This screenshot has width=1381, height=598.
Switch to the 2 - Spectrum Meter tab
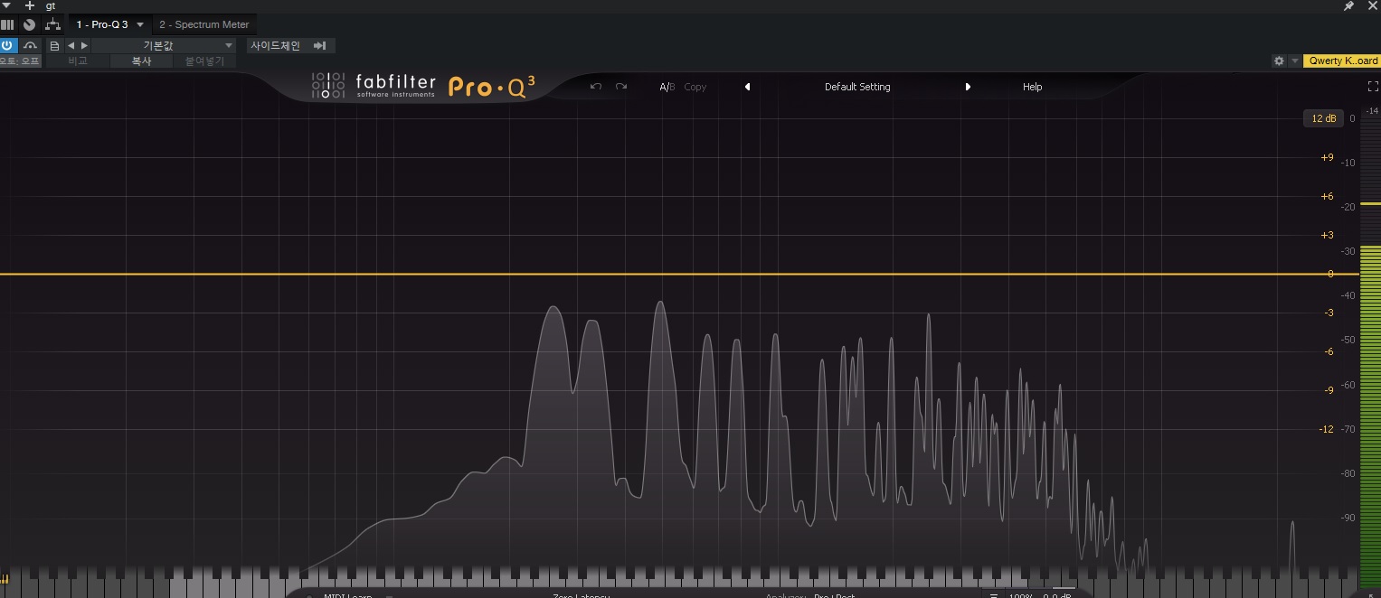click(x=203, y=24)
